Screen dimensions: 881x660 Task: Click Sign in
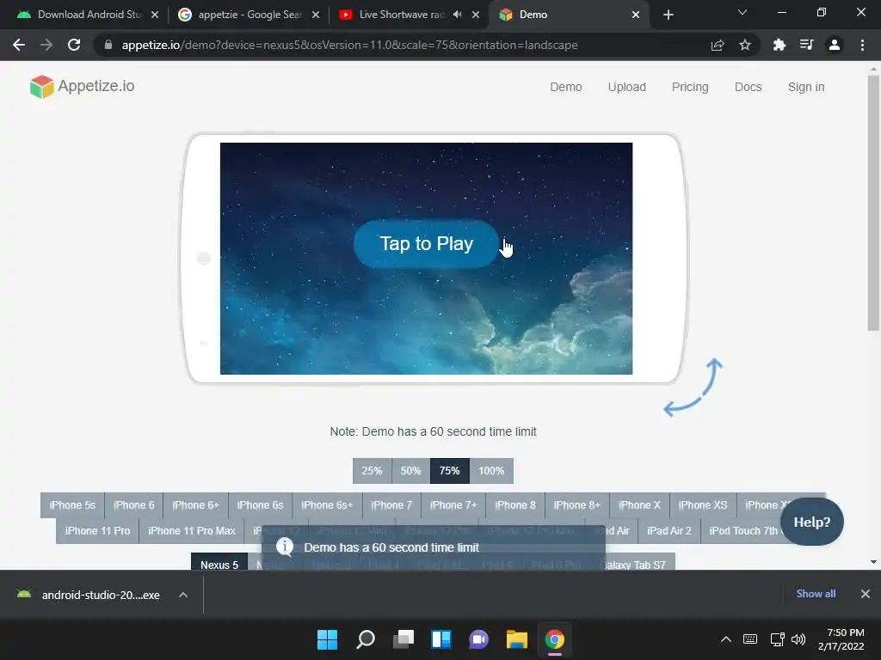[805, 87]
